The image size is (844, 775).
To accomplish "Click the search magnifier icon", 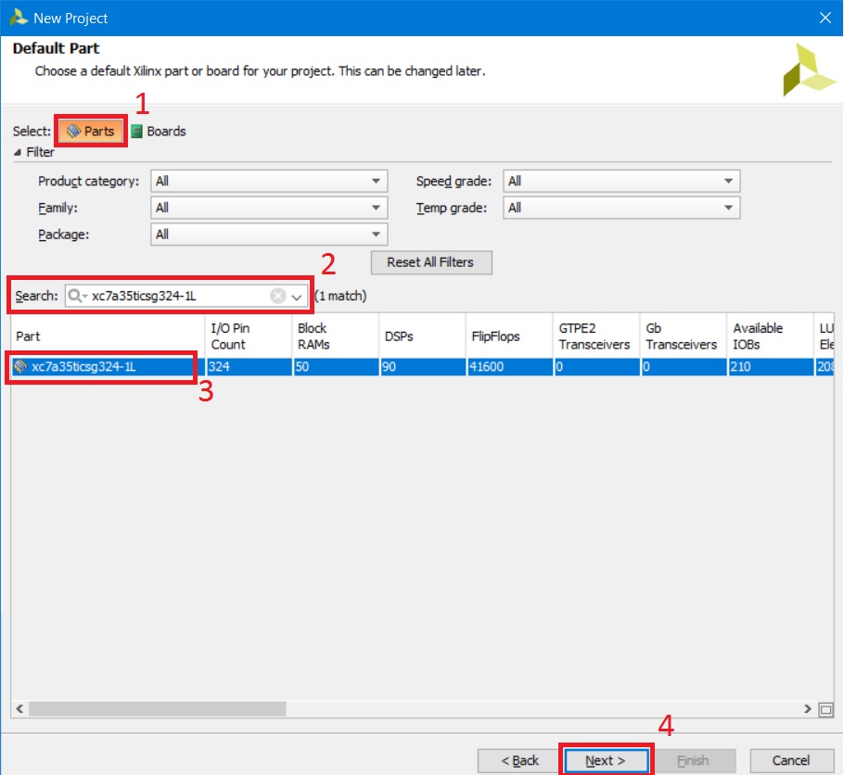I will click(x=76, y=297).
